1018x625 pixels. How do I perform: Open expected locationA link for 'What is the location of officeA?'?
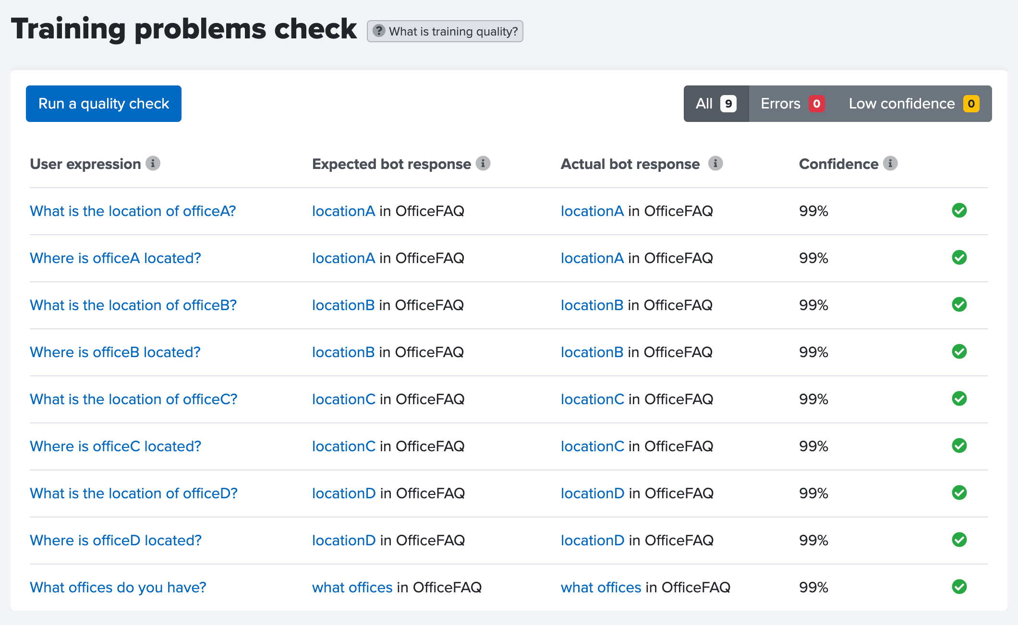pos(343,211)
